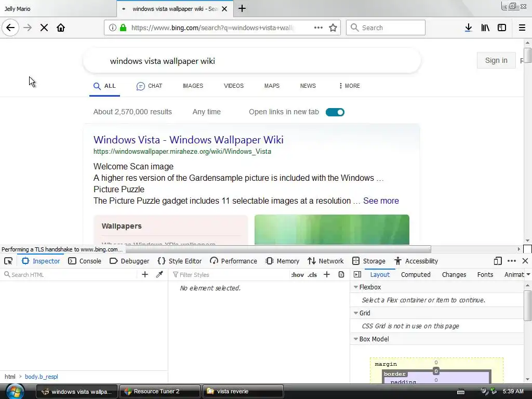This screenshot has width=532, height=399.
Task: Show site information icon in address bar
Action: (x=113, y=28)
